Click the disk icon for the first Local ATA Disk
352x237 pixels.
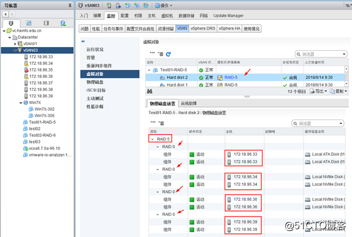307,155
